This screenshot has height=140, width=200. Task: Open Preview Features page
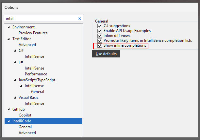click(33, 33)
